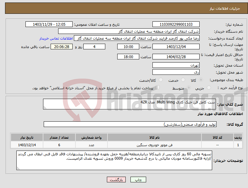This screenshot has height=188, width=248.
Task: Click the واحد شمارش column header
Action: click(91, 137)
